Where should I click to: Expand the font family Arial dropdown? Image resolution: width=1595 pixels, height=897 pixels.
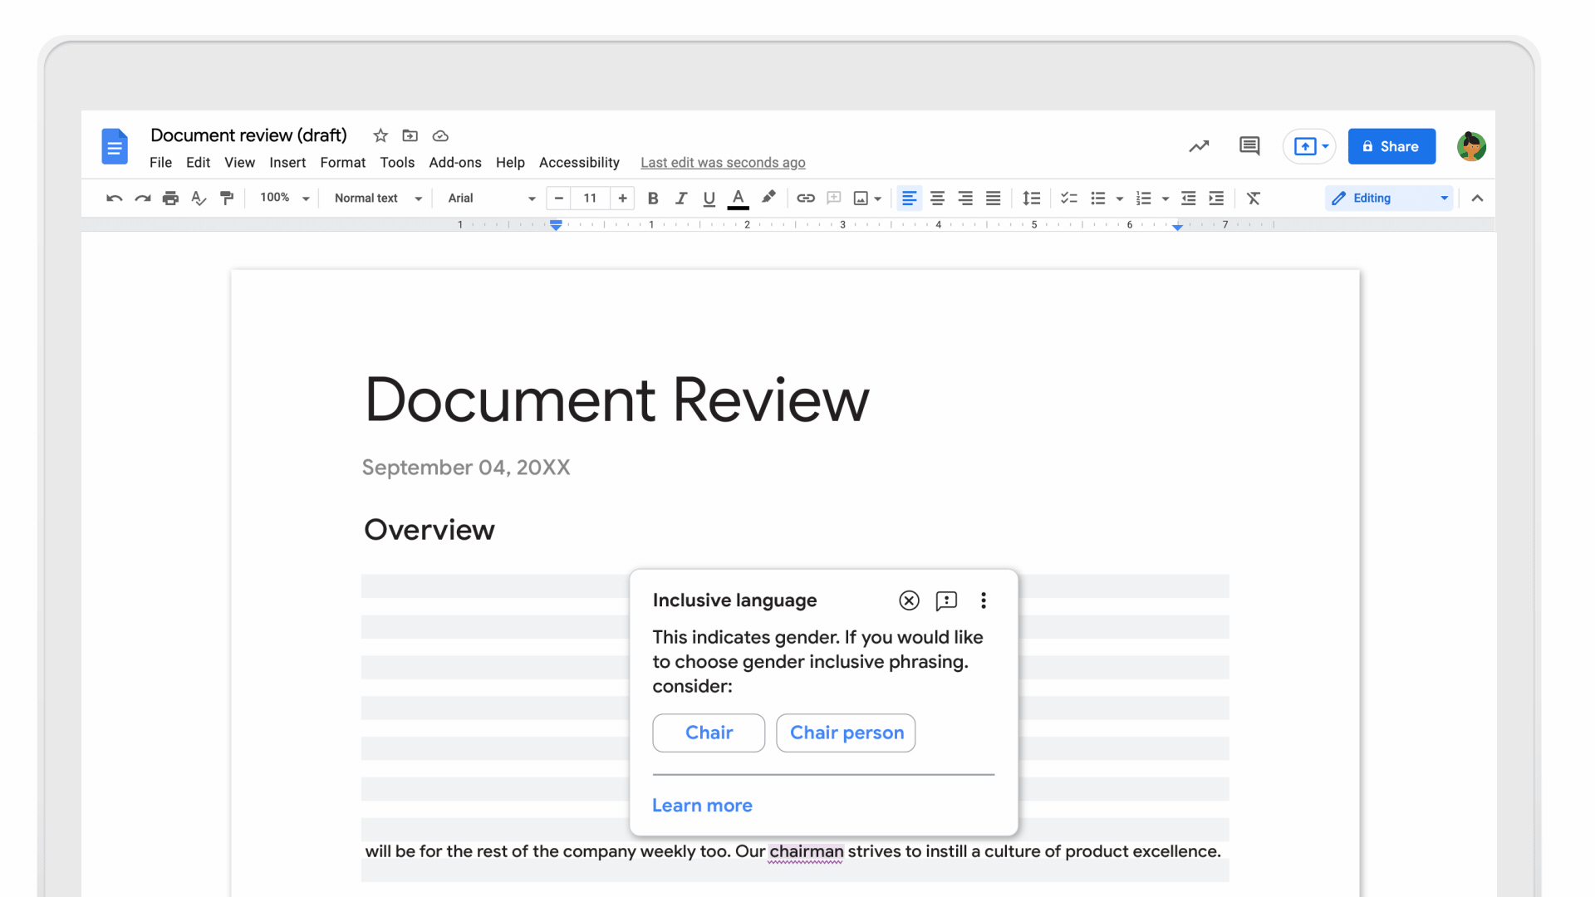coord(530,199)
